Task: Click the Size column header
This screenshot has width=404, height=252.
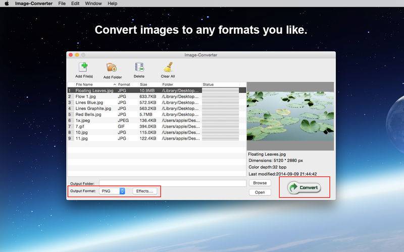Action: coord(143,84)
